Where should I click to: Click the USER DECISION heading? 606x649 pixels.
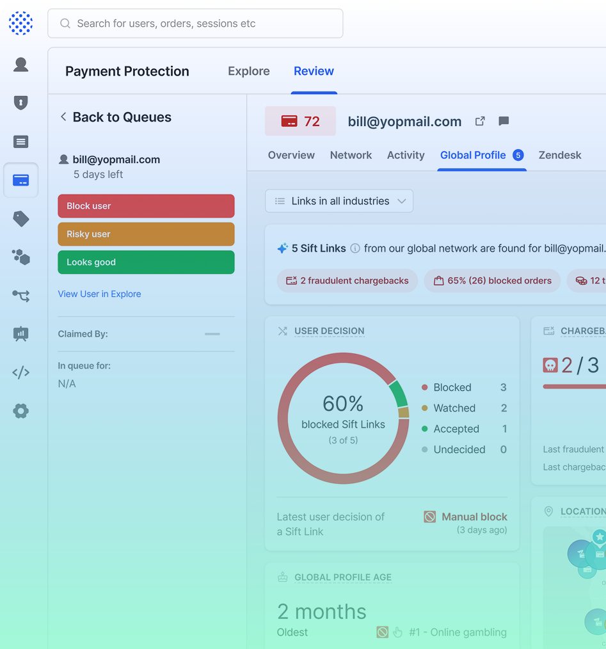[x=330, y=331]
